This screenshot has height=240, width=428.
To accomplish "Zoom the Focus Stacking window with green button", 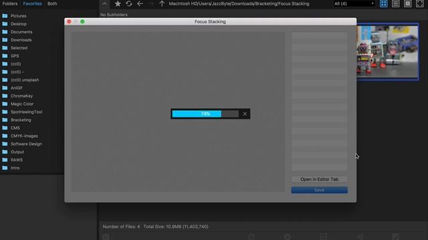I will pyautogui.click(x=82, y=21).
